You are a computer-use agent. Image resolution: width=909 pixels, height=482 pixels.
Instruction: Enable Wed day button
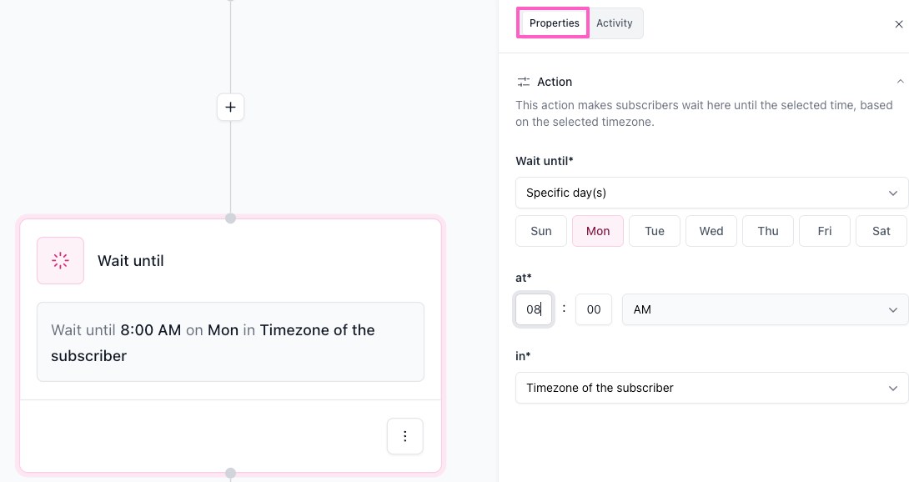coord(711,231)
